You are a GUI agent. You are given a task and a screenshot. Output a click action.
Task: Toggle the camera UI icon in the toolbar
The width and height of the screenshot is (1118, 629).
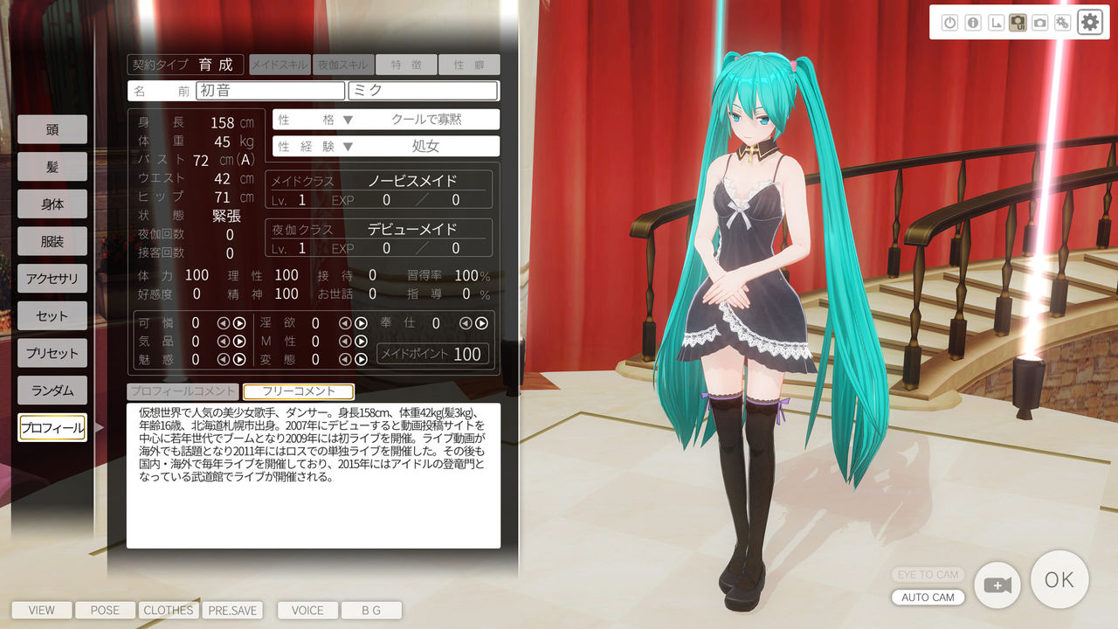(x=1018, y=24)
